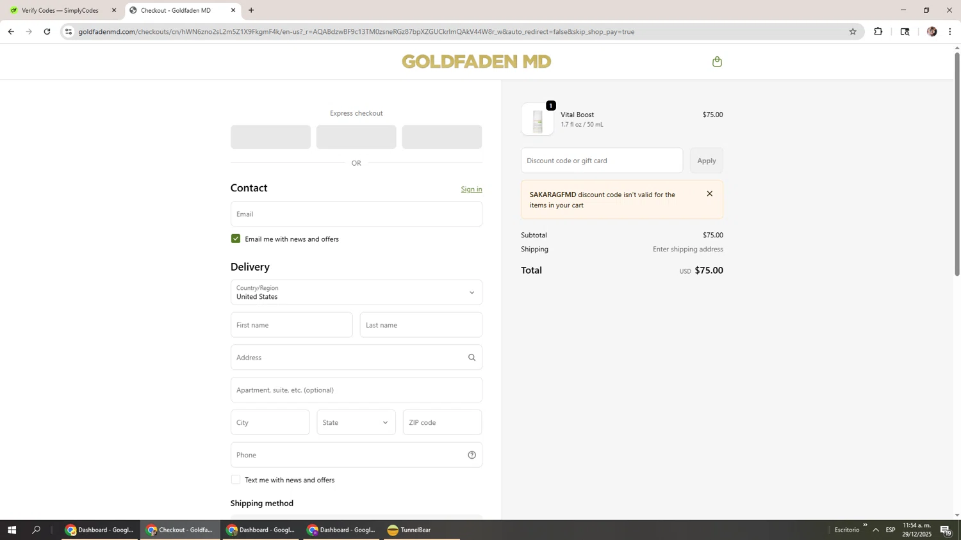Click the ESP language indicator
Image resolution: width=961 pixels, height=540 pixels.
(x=891, y=530)
